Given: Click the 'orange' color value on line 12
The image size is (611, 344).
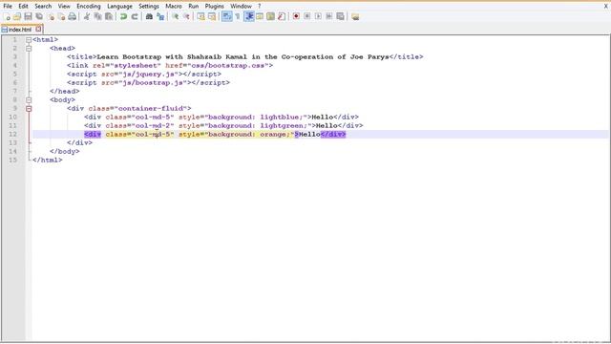Looking at the screenshot, I should pos(273,134).
